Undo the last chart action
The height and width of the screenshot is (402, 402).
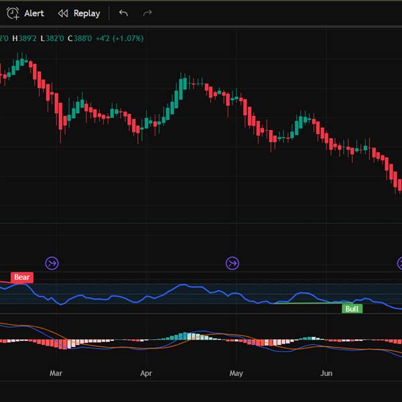click(123, 13)
